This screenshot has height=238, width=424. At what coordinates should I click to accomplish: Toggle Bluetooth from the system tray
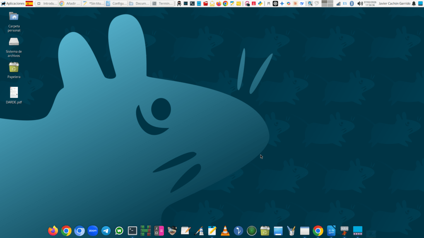pos(352,3)
